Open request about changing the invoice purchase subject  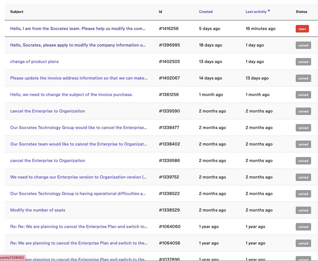[72, 95]
